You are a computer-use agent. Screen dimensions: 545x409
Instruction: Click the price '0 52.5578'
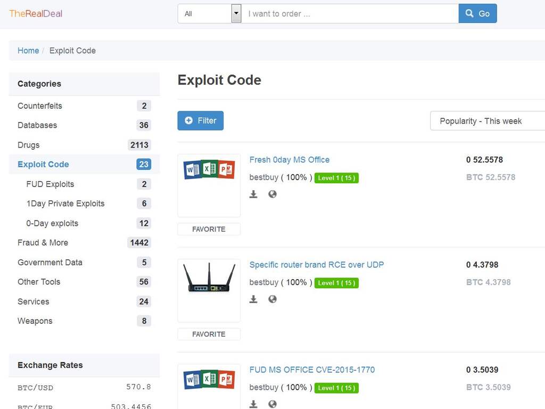(484, 160)
